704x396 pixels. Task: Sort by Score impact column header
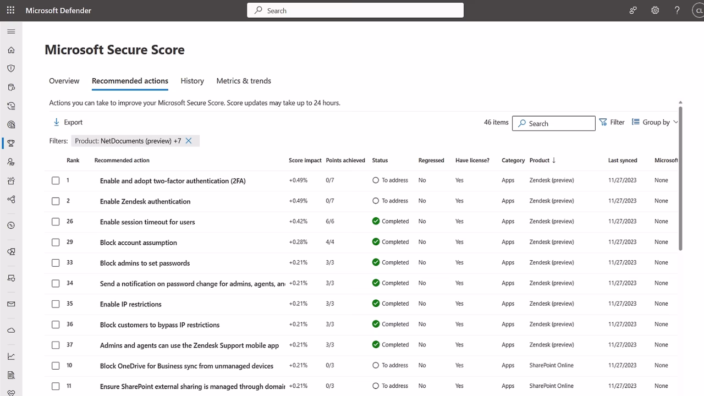(x=305, y=160)
